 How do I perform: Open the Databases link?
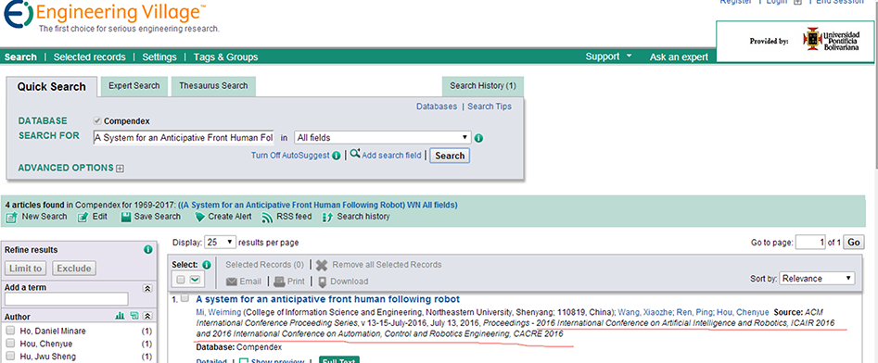click(x=437, y=106)
